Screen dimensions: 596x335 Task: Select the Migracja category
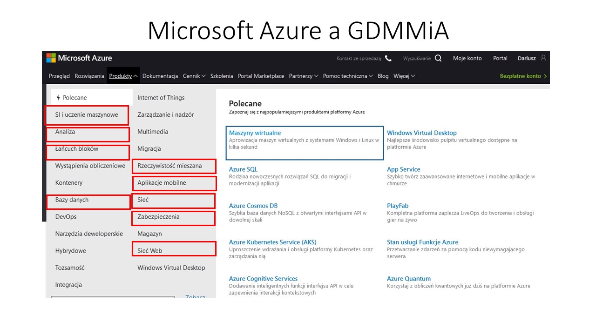tap(149, 149)
